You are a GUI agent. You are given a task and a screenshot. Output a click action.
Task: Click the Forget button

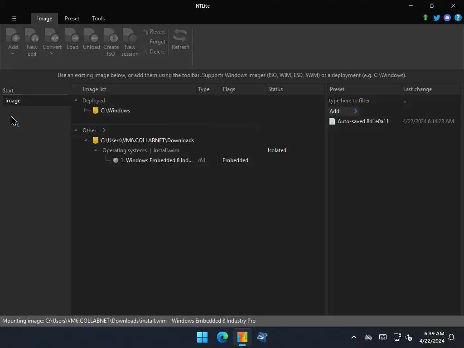pos(157,42)
